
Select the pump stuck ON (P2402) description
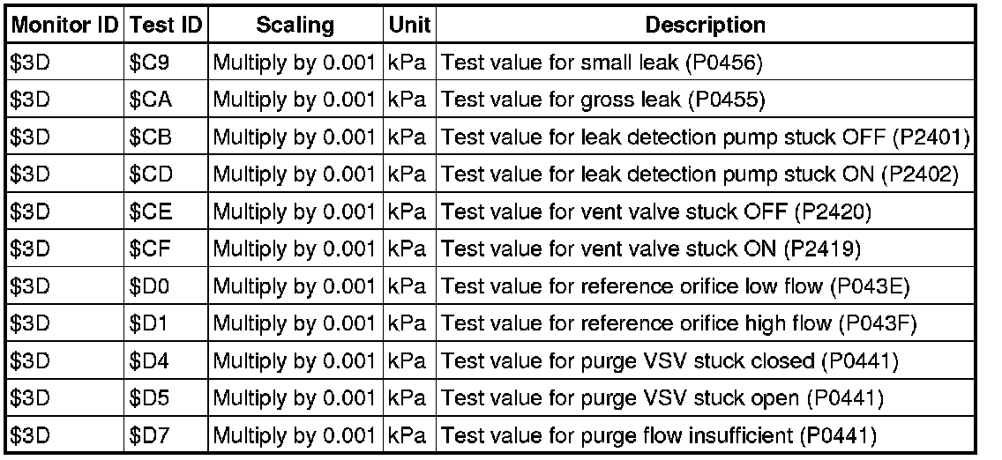pyautogui.click(x=699, y=174)
